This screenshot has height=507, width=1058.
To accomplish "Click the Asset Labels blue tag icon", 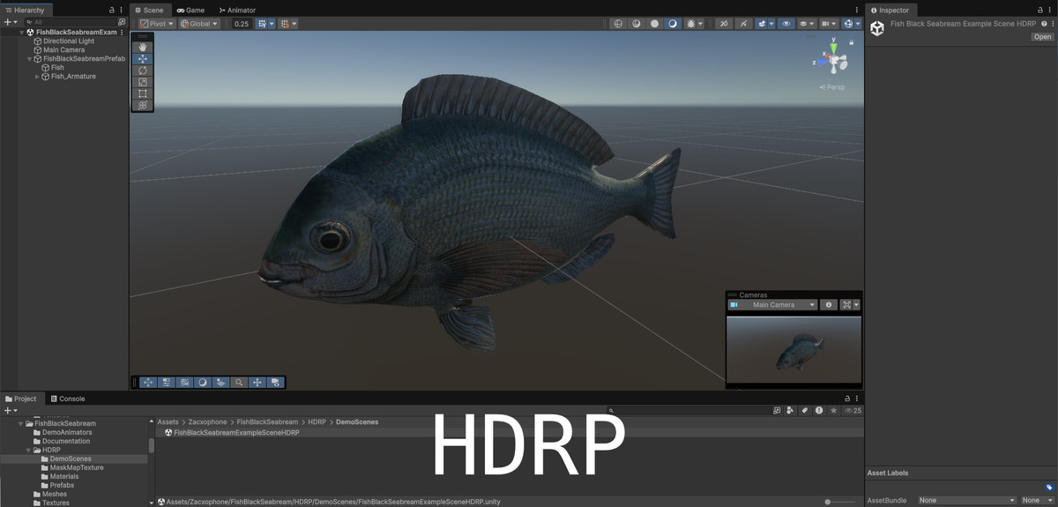I will point(1049,487).
